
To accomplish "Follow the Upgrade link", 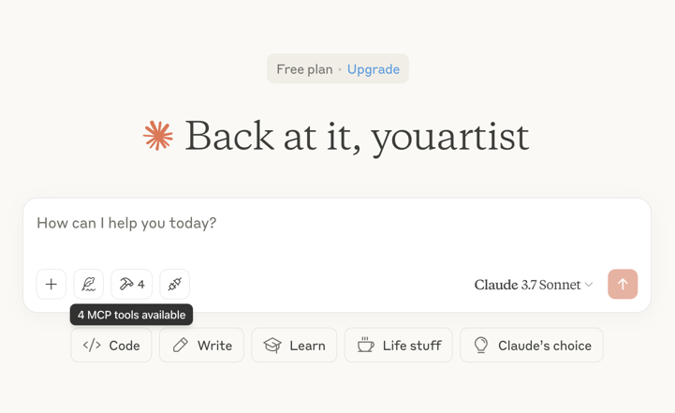I will click(x=374, y=69).
